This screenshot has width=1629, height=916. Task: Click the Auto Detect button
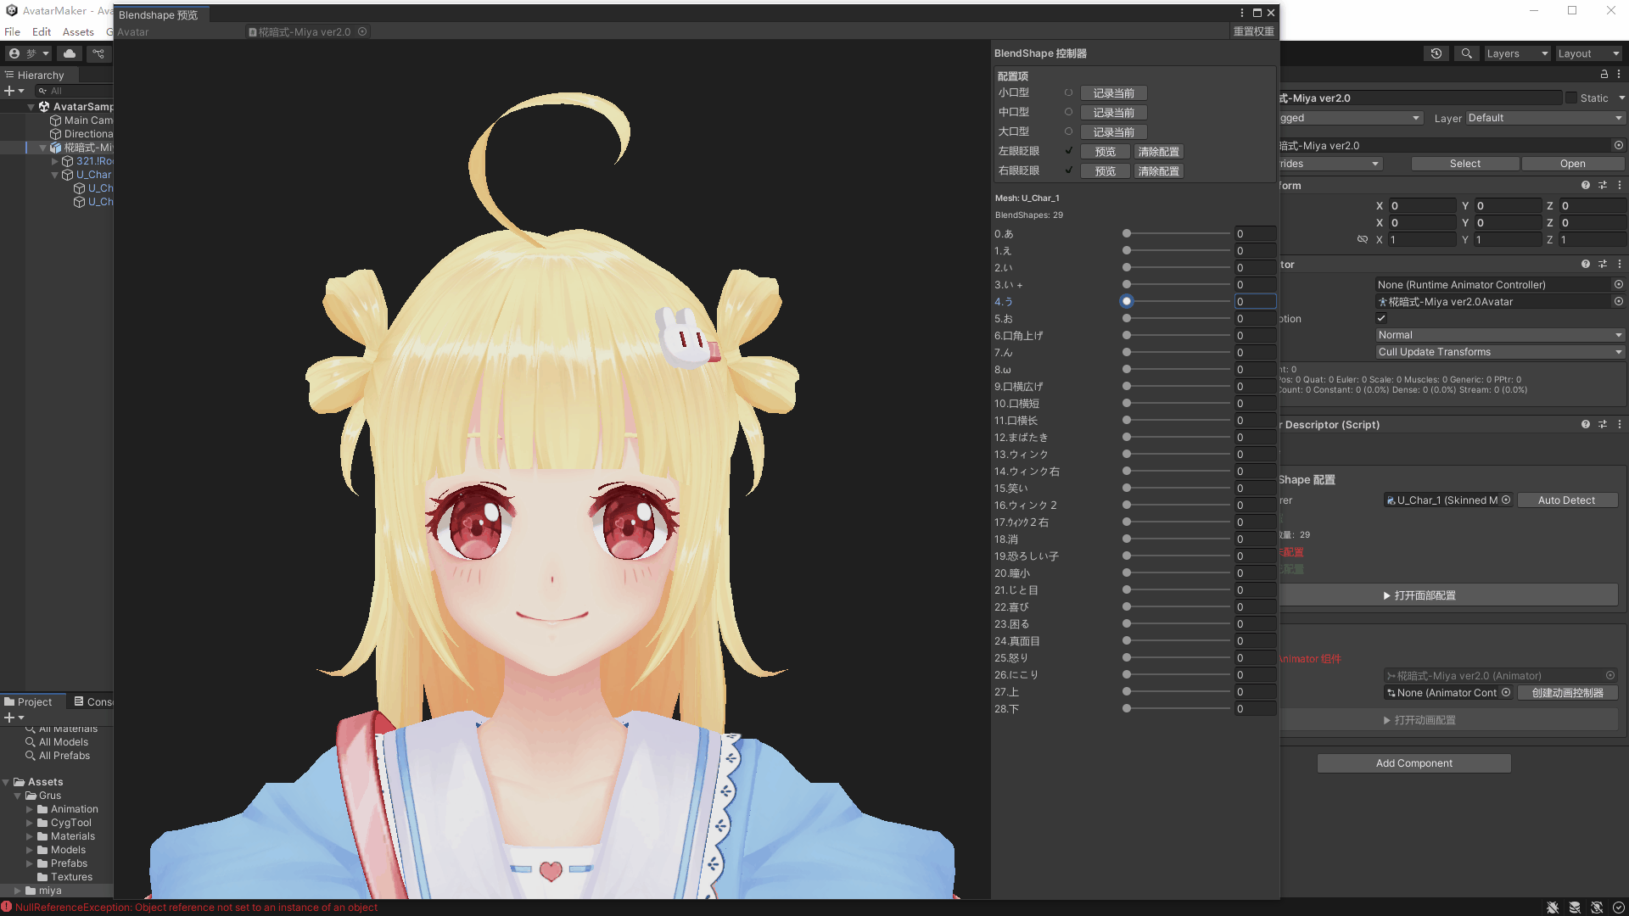pos(1566,500)
